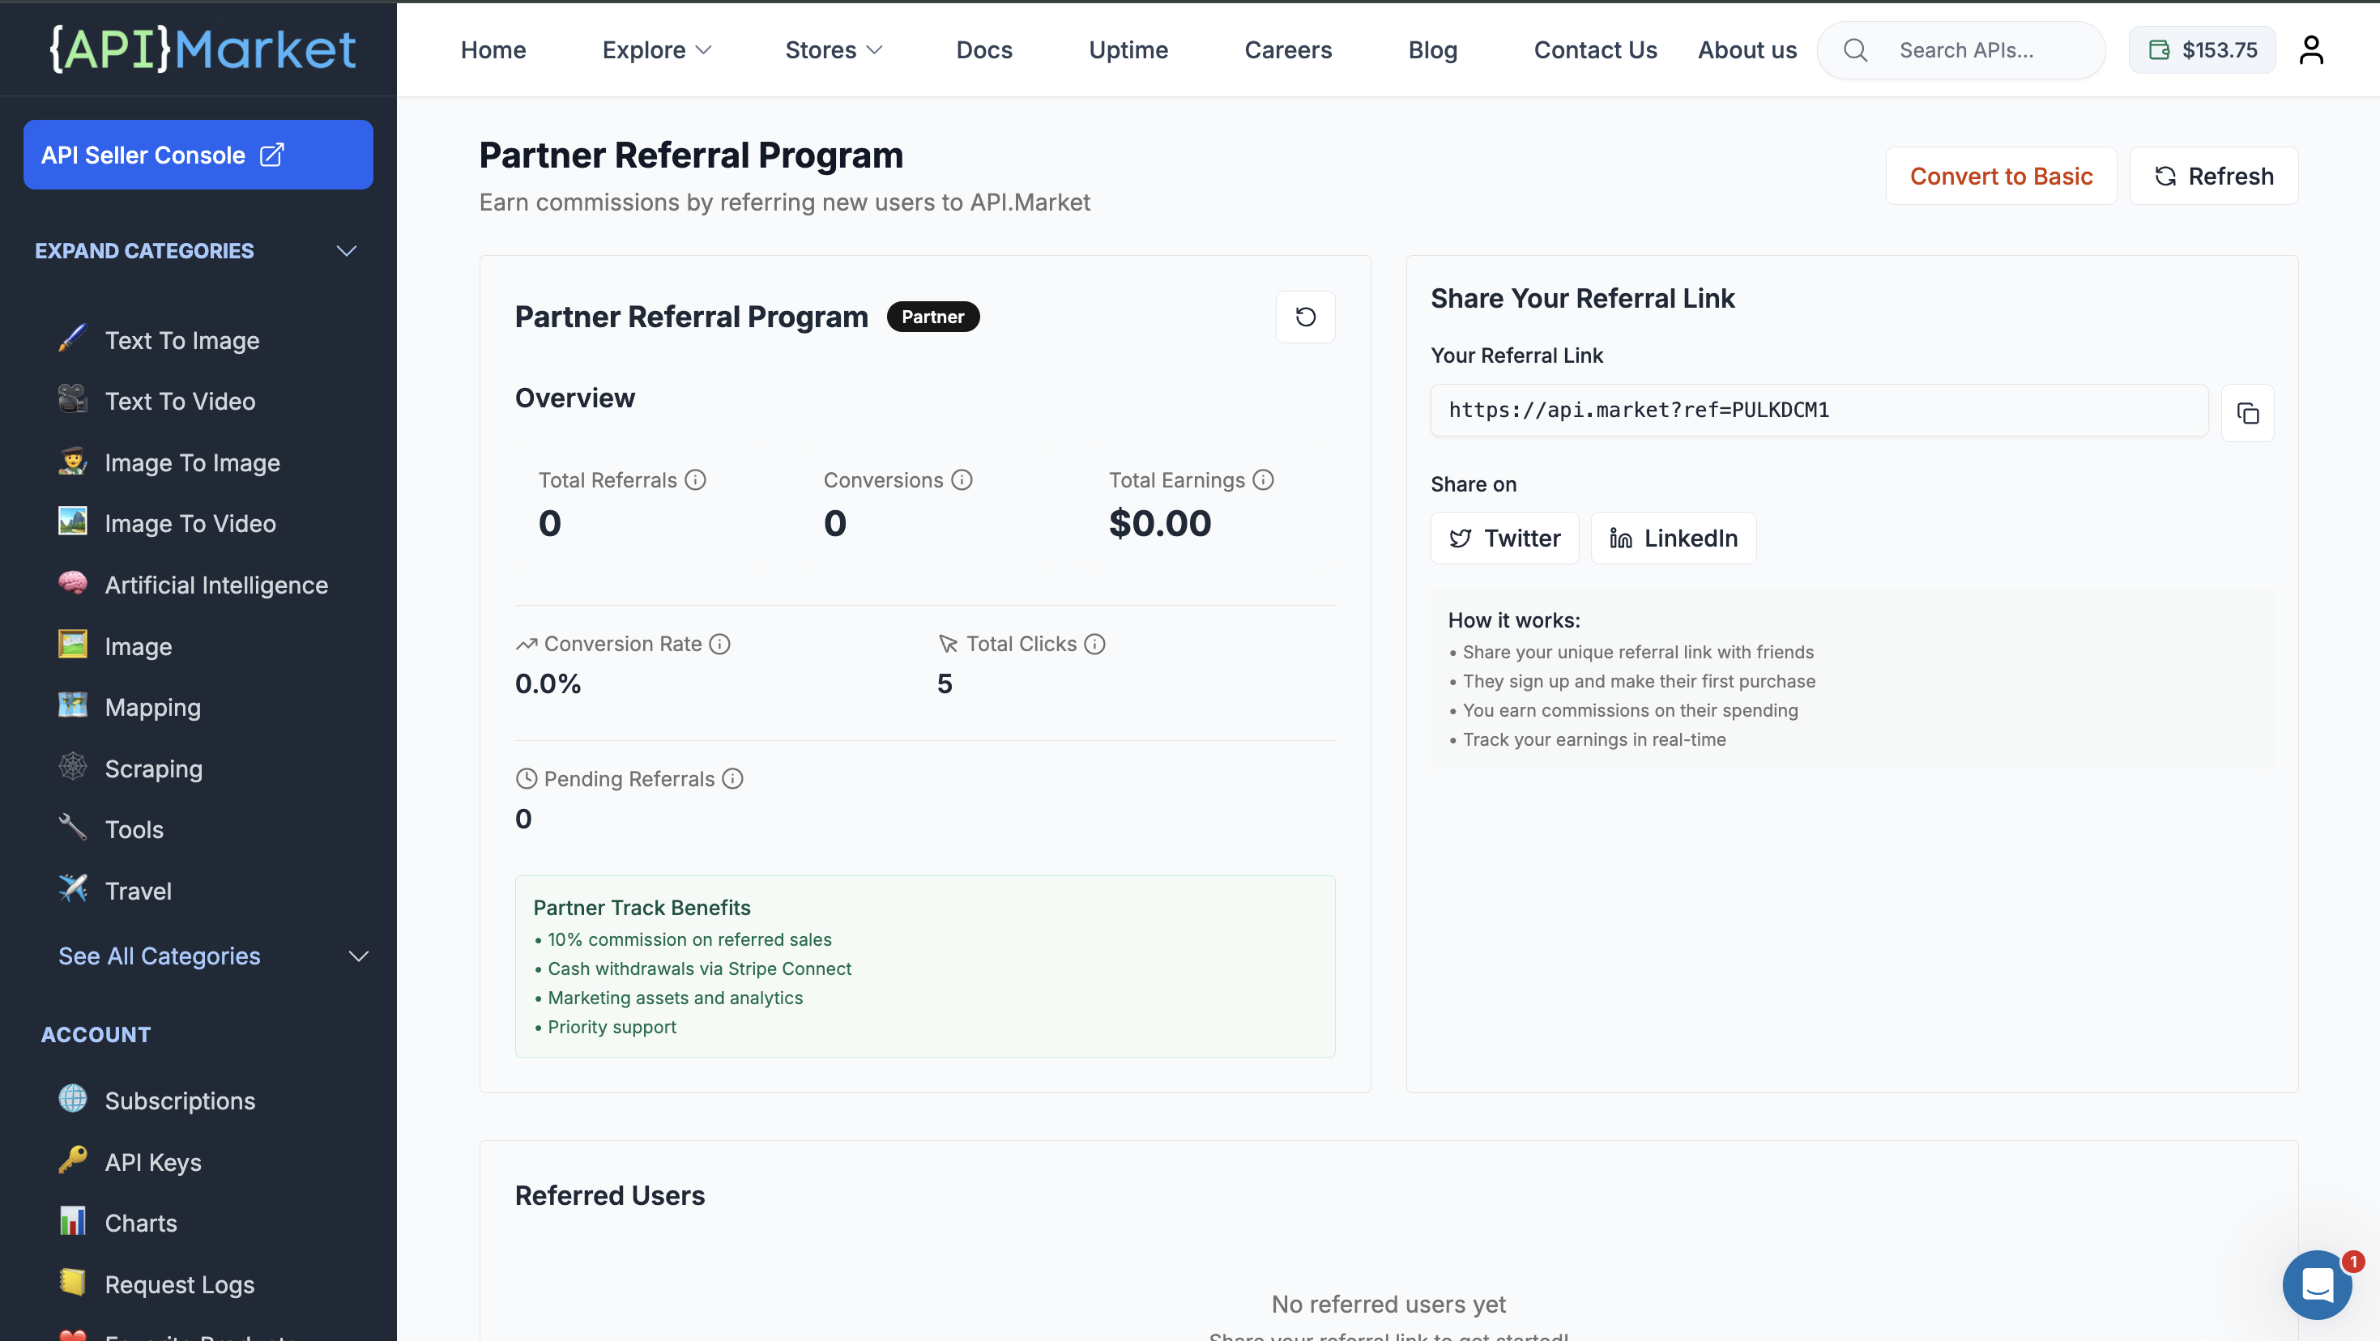Copy the referral link using copy icon

point(2247,413)
